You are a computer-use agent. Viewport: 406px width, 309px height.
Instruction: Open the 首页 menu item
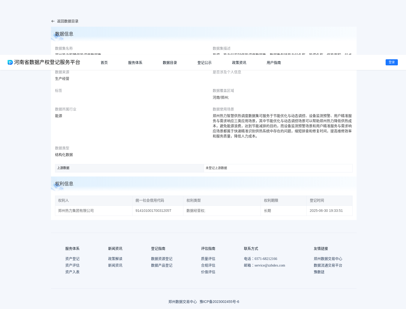(104, 63)
